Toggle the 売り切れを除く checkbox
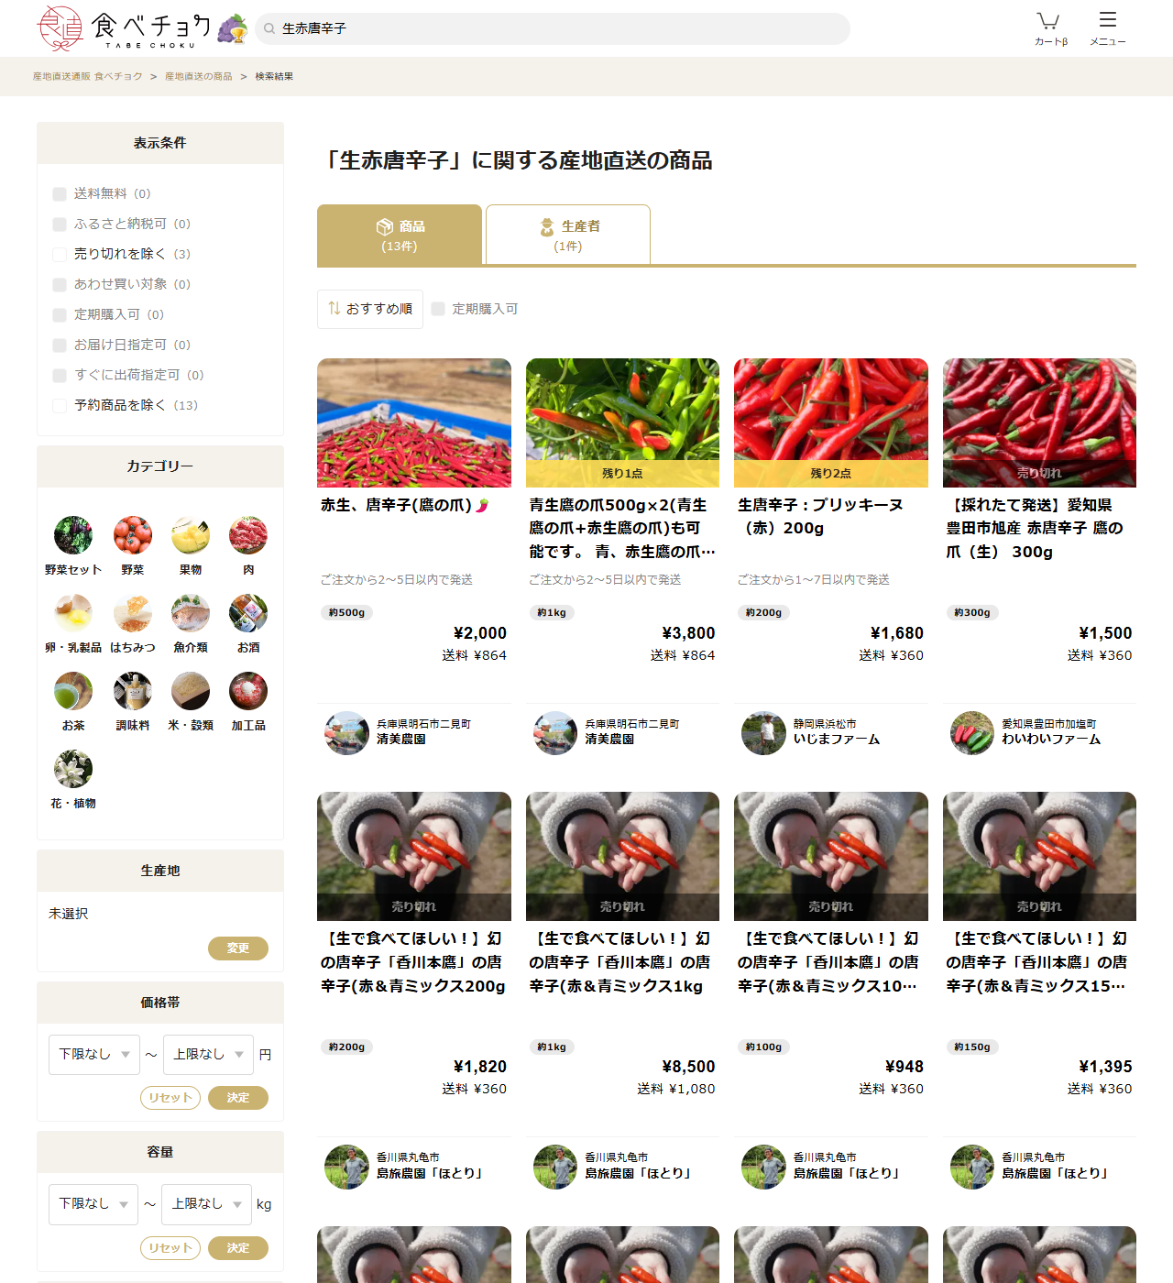Screen dimensions: 1173x1283 coord(60,254)
